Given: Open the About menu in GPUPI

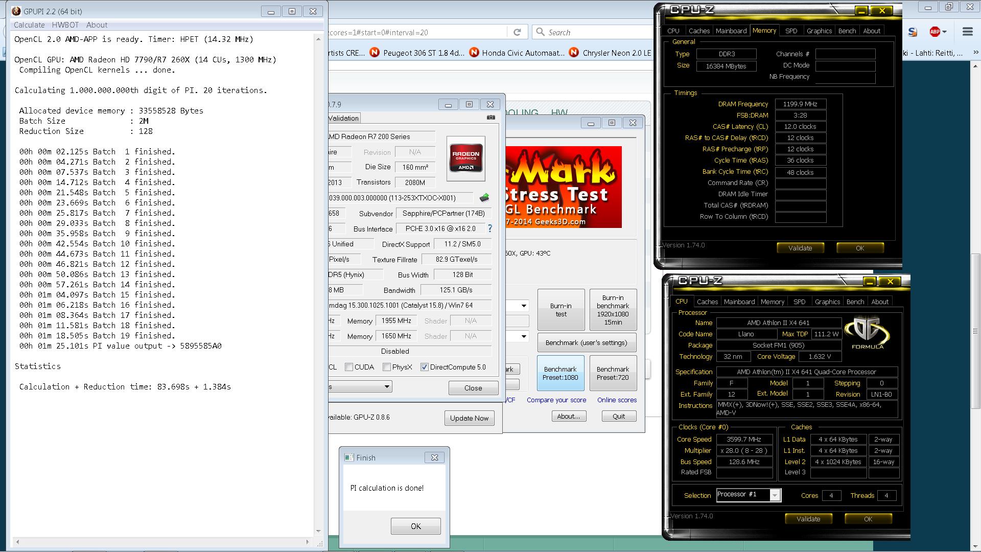Looking at the screenshot, I should tap(97, 25).
